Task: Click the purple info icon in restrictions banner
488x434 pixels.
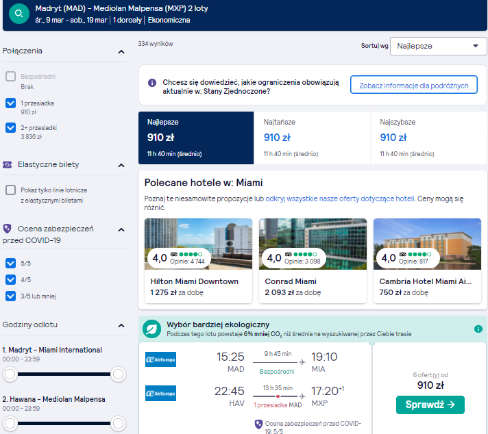Action: point(152,83)
